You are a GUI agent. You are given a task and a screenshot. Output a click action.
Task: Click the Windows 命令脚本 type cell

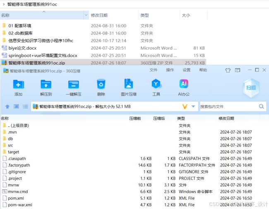point(196,192)
